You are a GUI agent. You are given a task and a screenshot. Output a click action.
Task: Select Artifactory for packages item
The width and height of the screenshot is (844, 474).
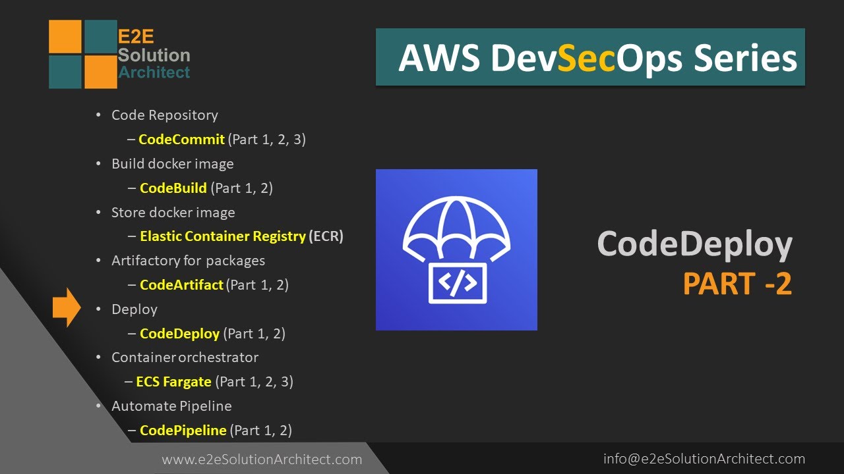188,261
